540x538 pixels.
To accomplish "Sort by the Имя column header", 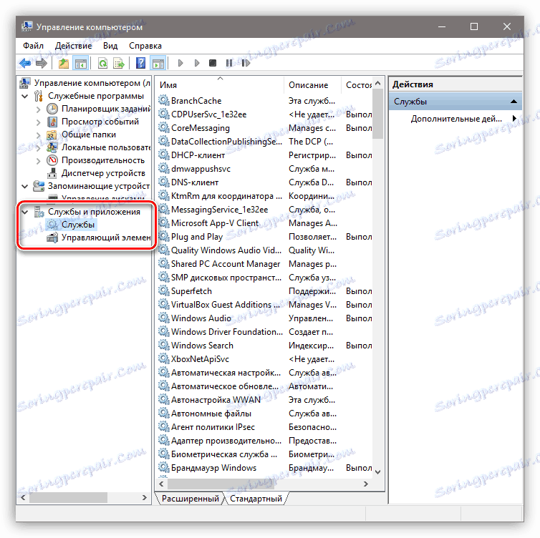I will click(220, 84).
